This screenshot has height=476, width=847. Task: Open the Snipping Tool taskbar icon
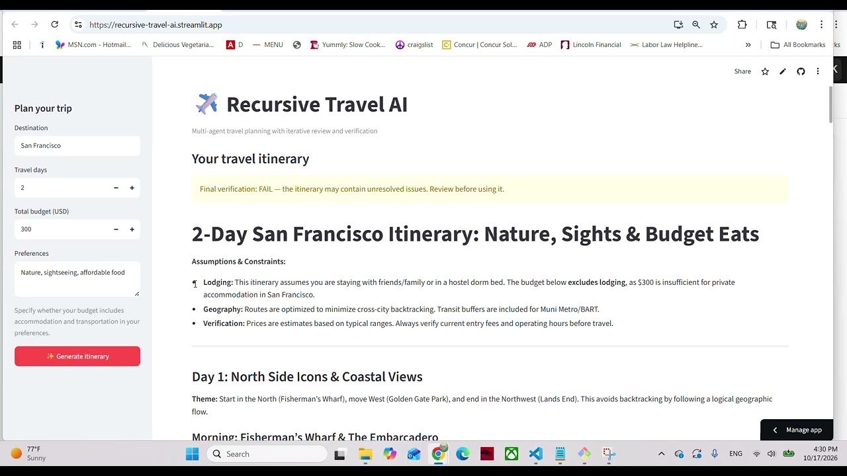[609, 454]
